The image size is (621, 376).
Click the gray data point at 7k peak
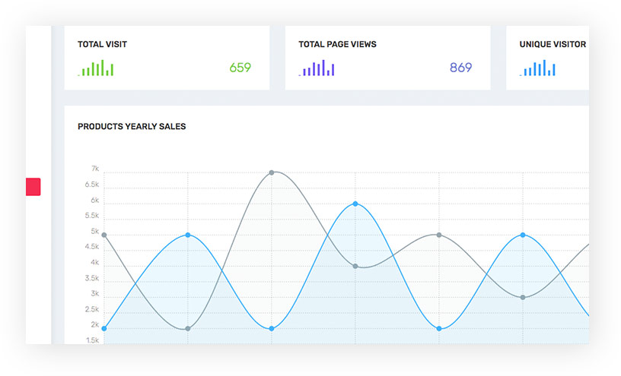(x=272, y=172)
